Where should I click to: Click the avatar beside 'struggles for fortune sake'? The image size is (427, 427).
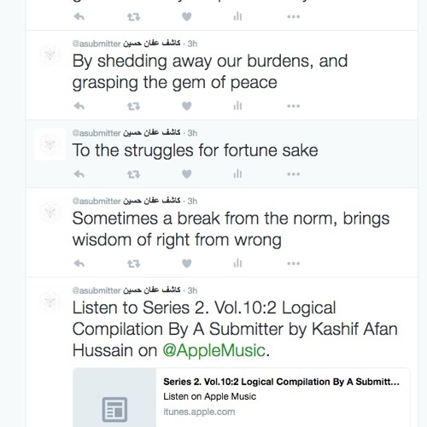50,144
